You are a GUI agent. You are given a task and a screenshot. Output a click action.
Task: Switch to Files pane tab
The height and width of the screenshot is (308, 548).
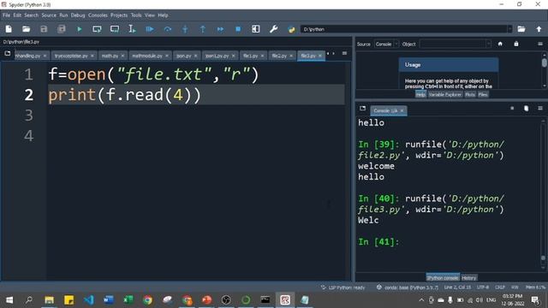[x=483, y=95]
